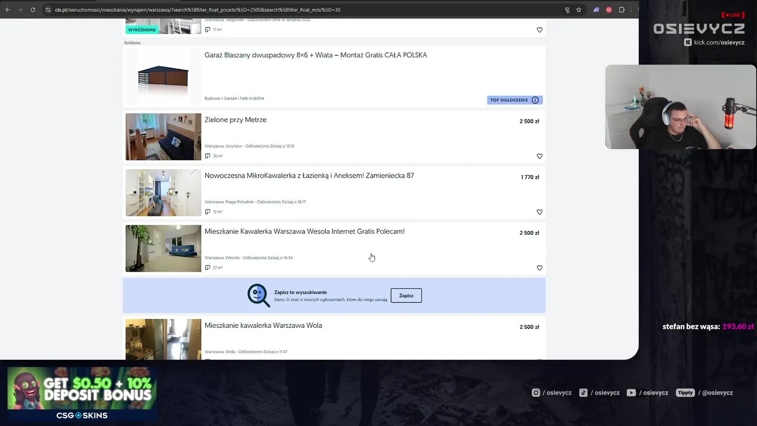This screenshot has height=426, width=757.
Task: Click the TikTok icon in stream footer
Action: (583, 392)
